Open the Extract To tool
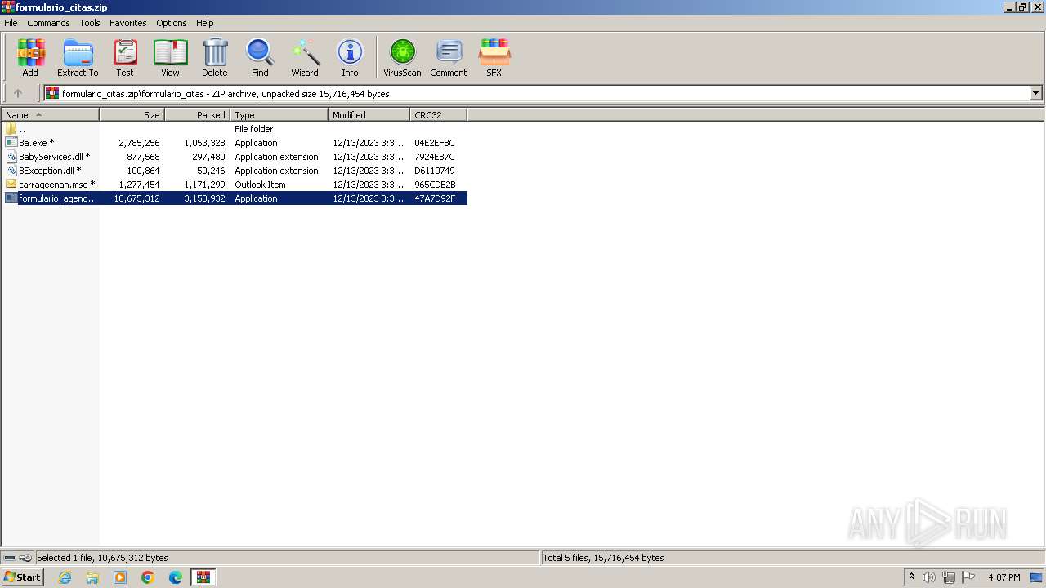 point(78,58)
